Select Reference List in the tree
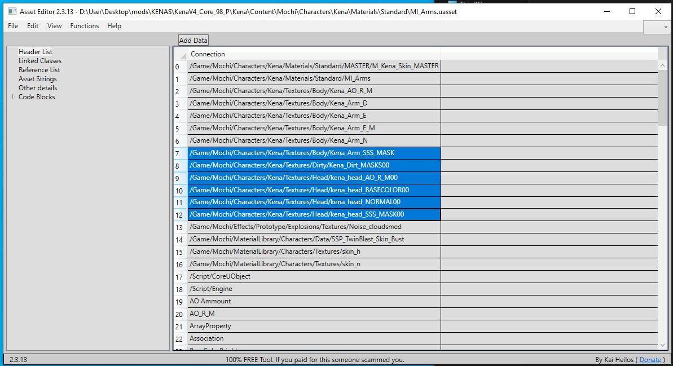 pos(39,70)
